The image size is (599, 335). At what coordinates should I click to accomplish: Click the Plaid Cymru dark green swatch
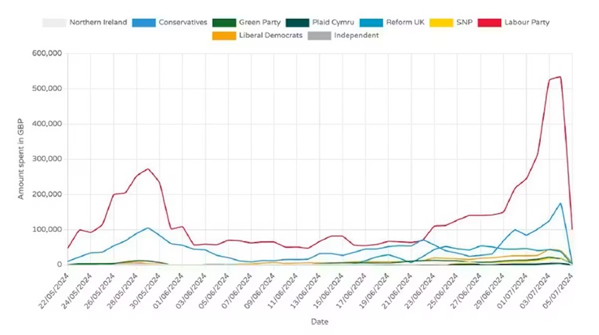click(297, 23)
